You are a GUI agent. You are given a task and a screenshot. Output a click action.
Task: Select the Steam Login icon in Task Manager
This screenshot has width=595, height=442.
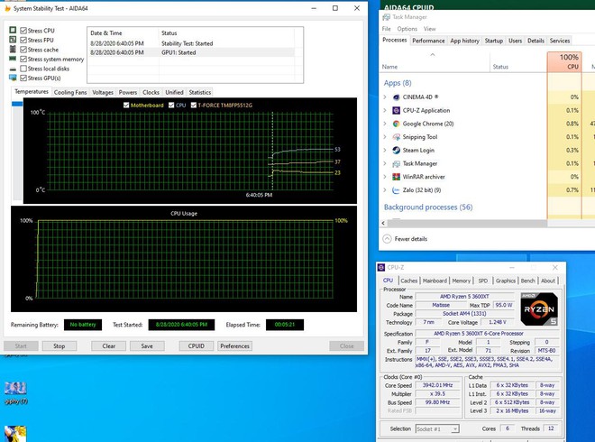tap(396, 151)
